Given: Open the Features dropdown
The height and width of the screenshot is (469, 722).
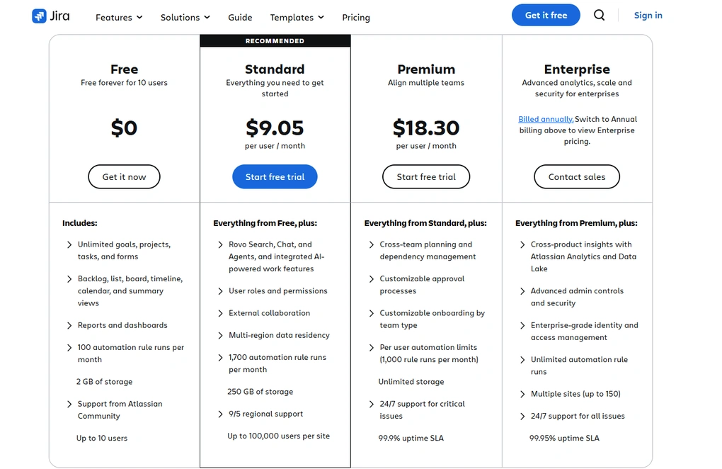Looking at the screenshot, I should [118, 17].
